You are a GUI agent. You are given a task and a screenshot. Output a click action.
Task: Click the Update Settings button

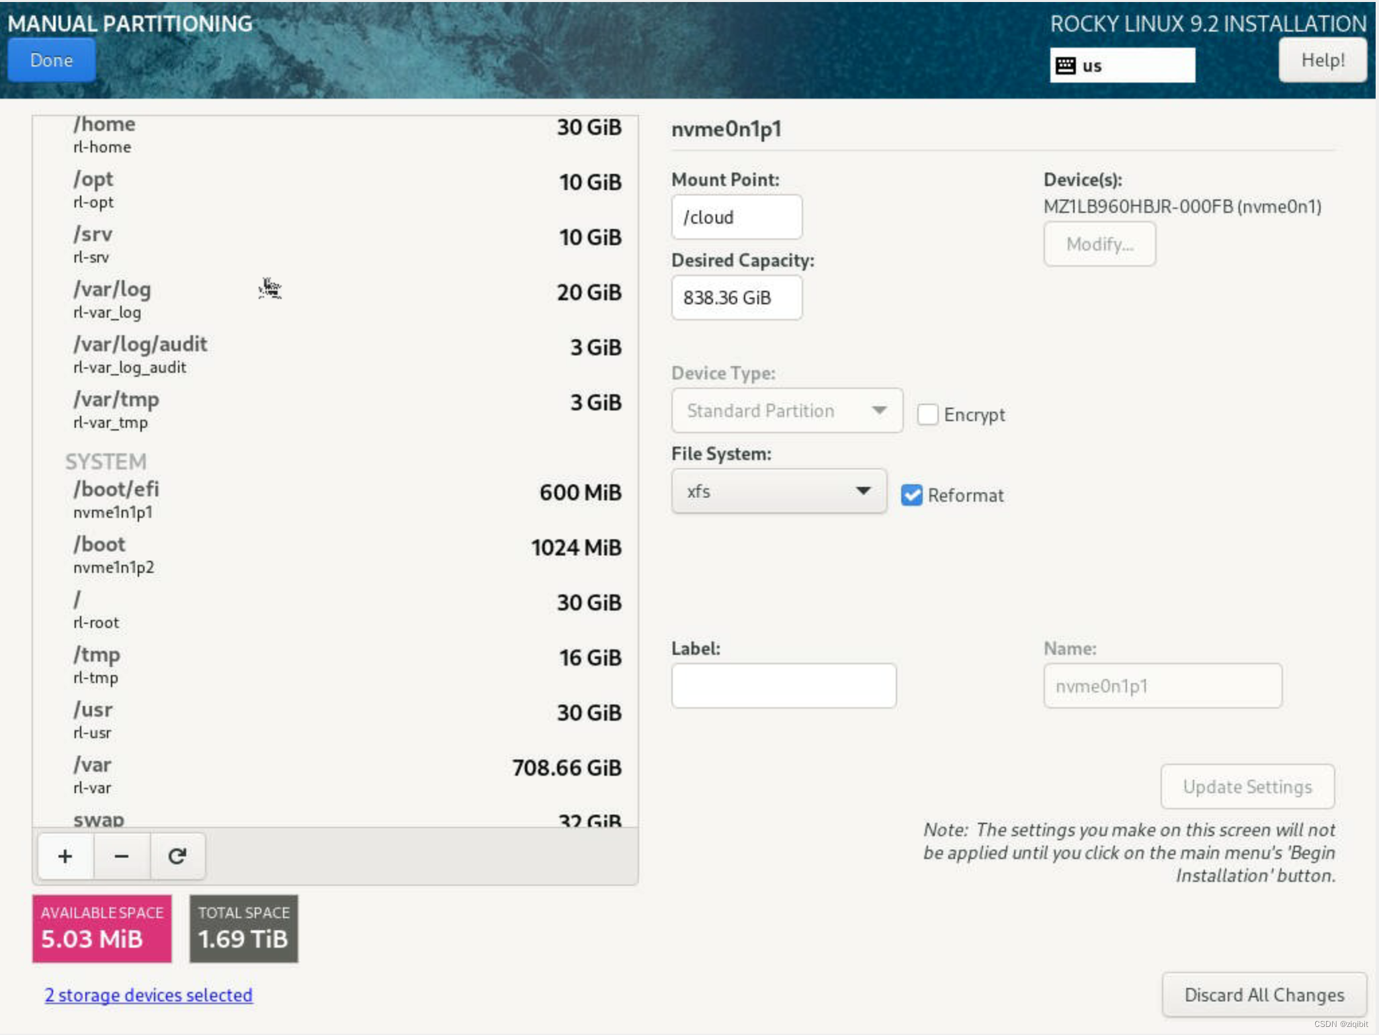[1247, 786]
